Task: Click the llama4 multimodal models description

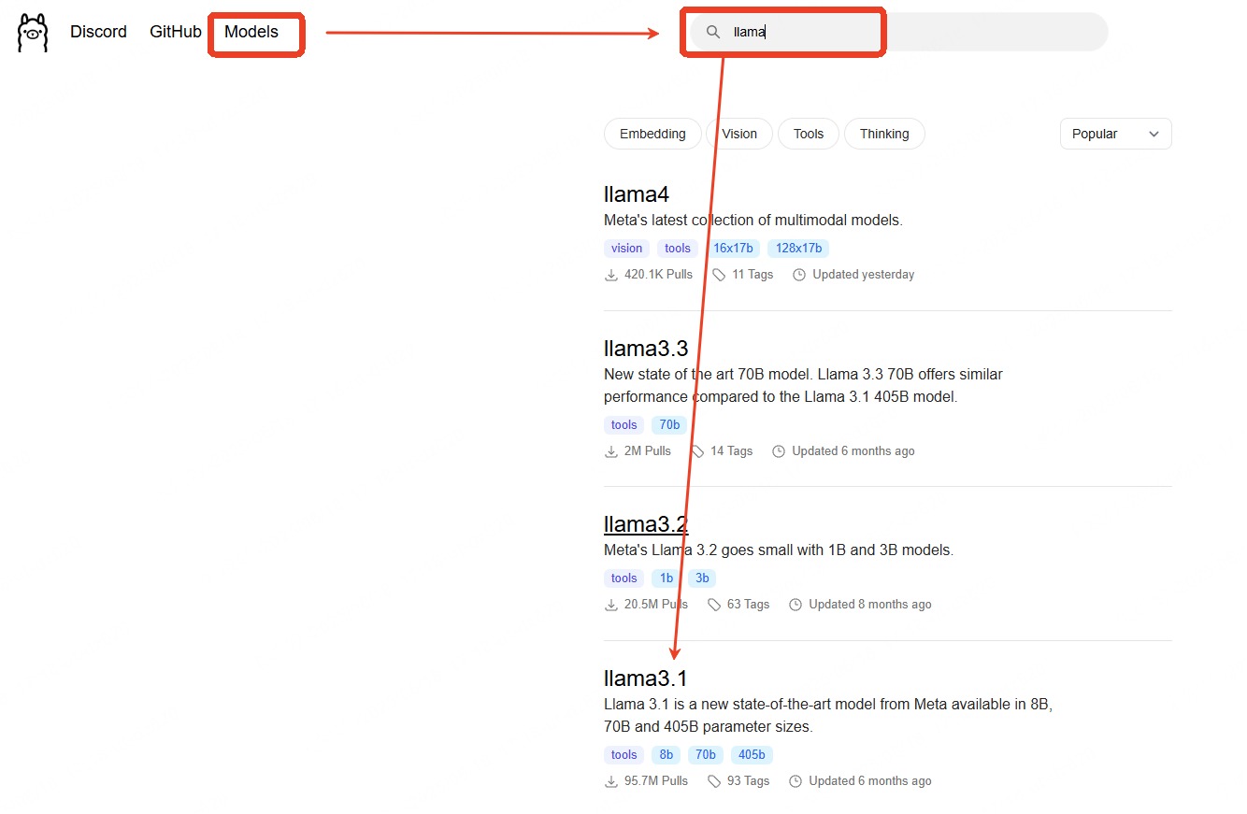Action: tap(753, 221)
